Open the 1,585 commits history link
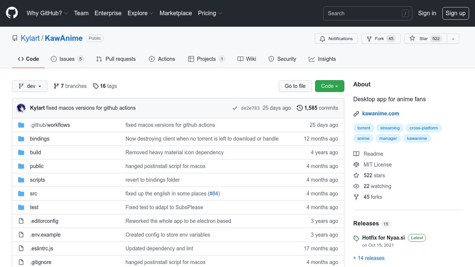Screen dimensions: 475x267 pyautogui.click(x=318, y=108)
